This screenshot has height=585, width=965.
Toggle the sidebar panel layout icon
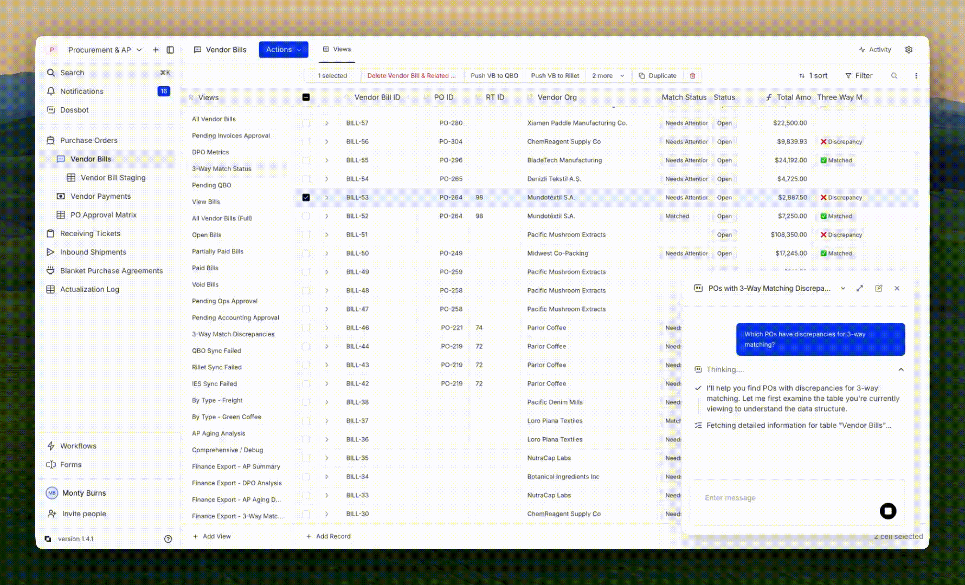[170, 50]
